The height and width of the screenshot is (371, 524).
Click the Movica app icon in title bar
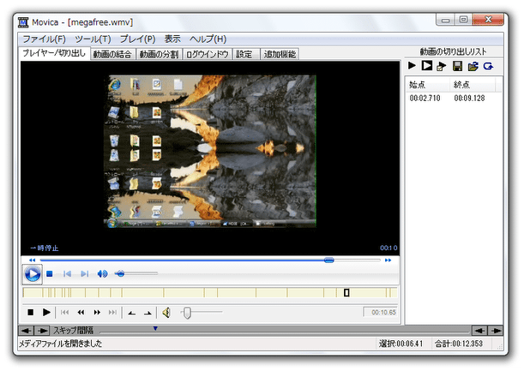point(23,22)
